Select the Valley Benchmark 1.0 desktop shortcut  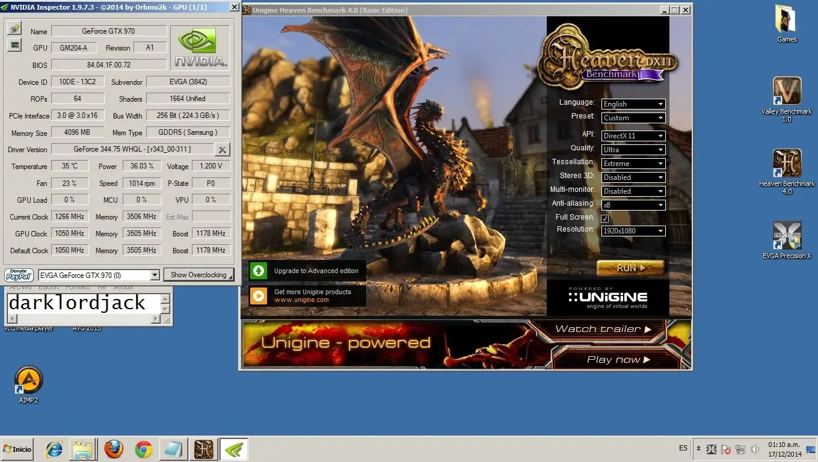[787, 99]
